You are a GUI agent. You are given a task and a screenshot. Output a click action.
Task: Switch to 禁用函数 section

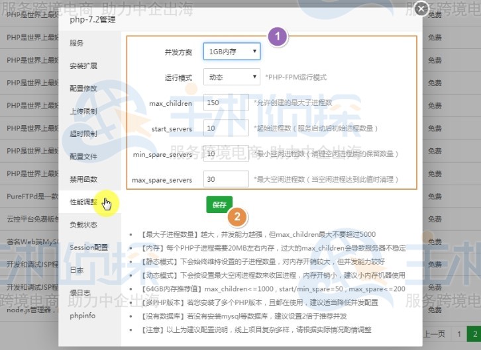click(x=83, y=179)
